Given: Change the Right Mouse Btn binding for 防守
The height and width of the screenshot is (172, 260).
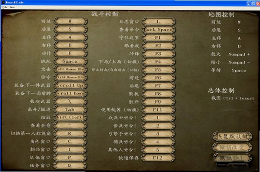Looking at the screenshot, I should [x=70, y=77].
